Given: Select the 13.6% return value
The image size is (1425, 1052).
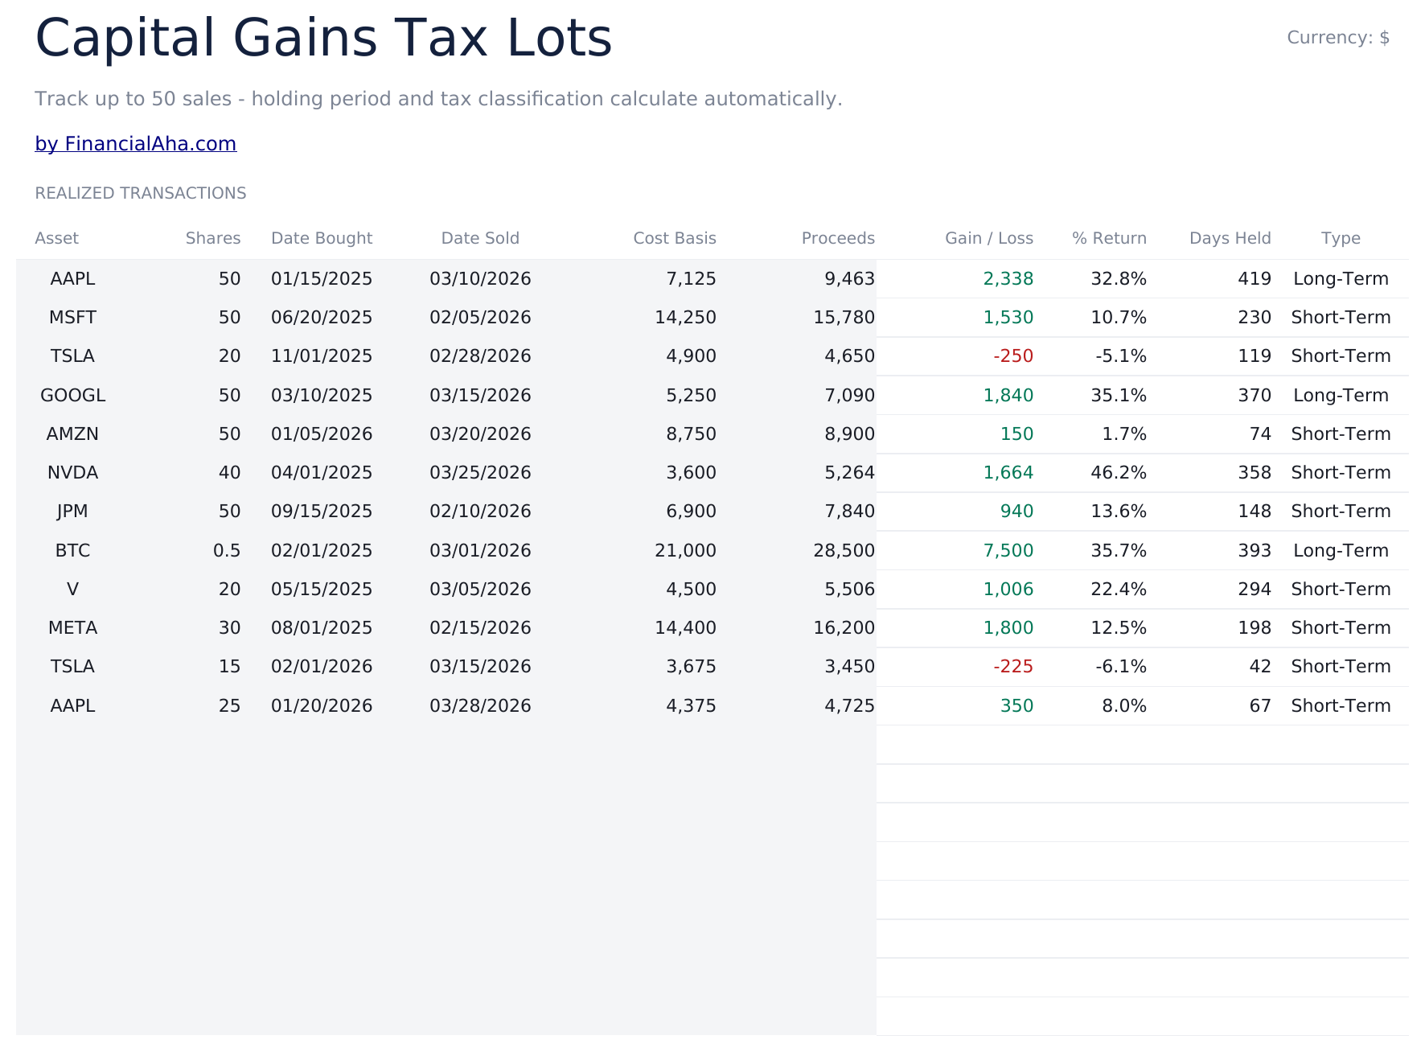Looking at the screenshot, I should (x=1119, y=512).
